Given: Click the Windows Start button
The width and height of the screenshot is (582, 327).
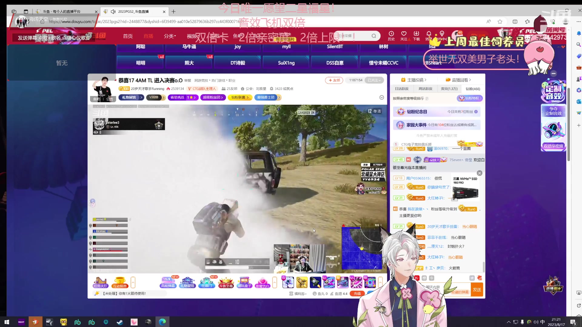Looking at the screenshot, I should (7, 322).
